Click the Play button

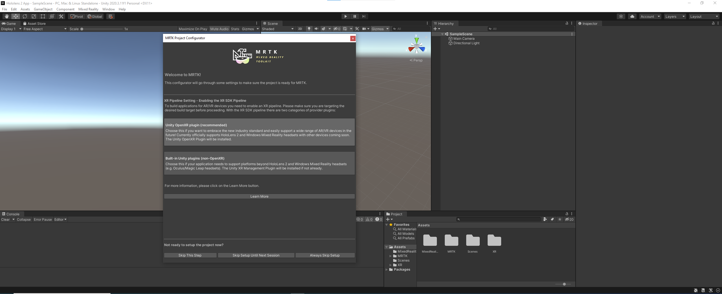click(x=345, y=16)
